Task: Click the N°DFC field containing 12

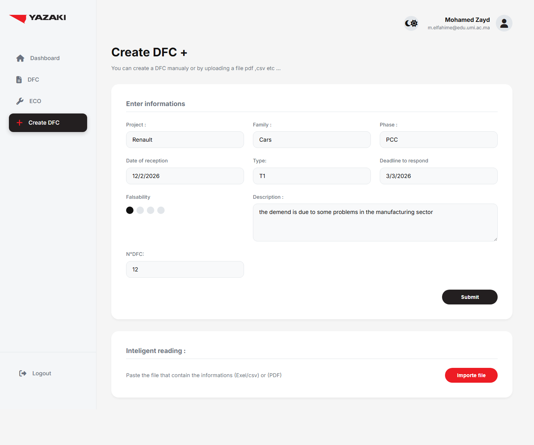Action: pos(185,270)
